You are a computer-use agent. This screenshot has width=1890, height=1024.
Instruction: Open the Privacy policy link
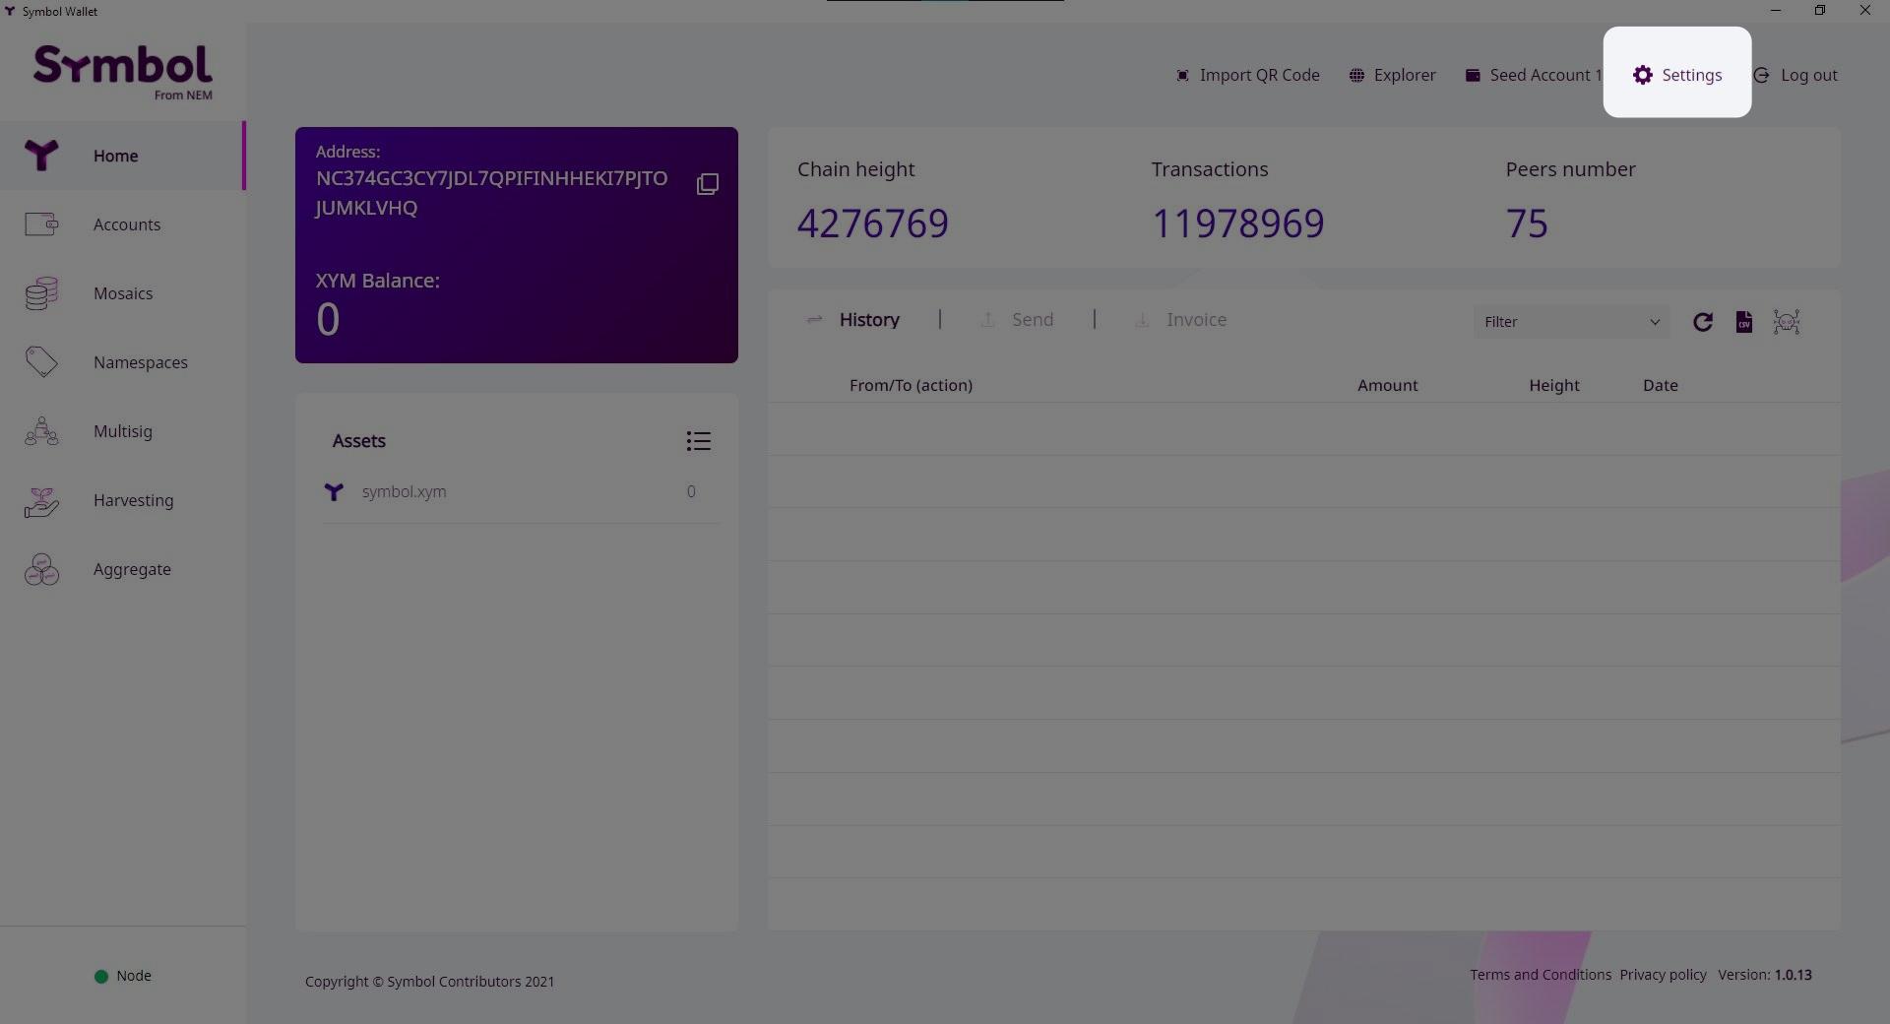(x=1663, y=975)
